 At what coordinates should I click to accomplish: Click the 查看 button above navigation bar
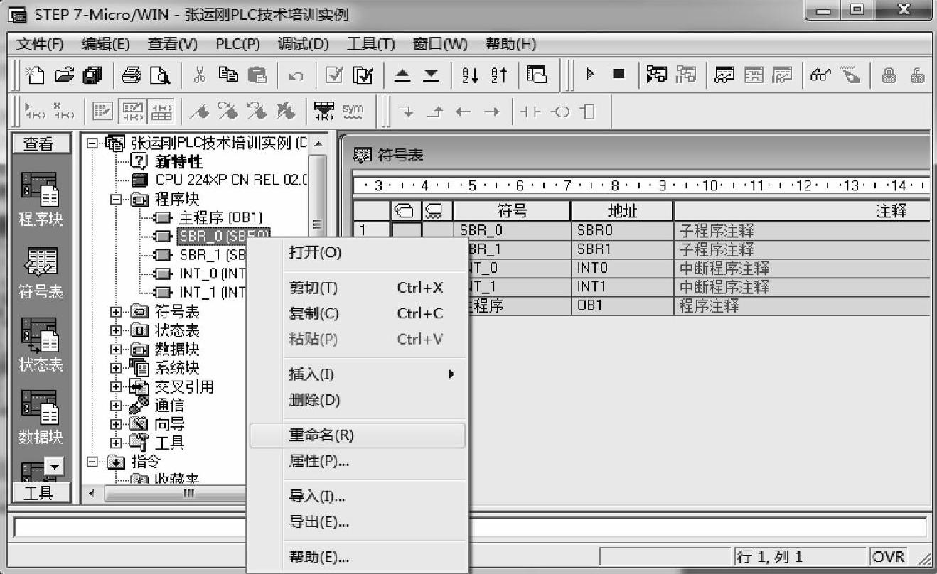(x=41, y=143)
